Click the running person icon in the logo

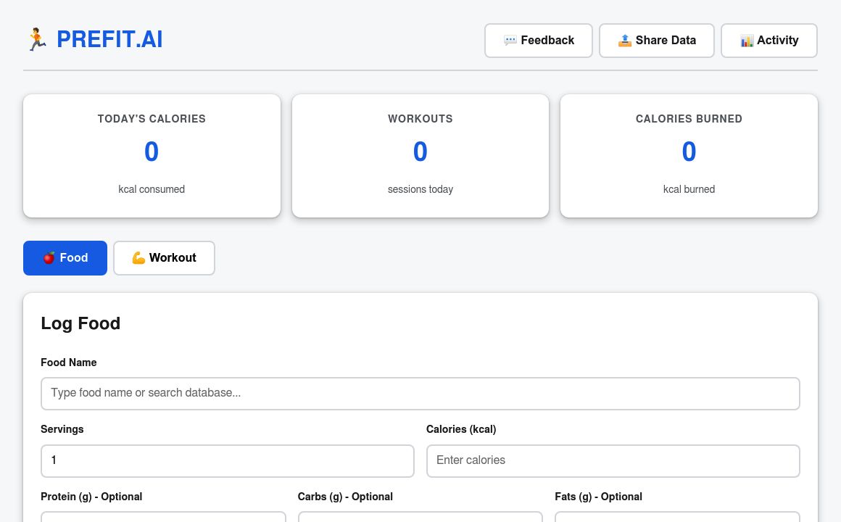point(37,38)
